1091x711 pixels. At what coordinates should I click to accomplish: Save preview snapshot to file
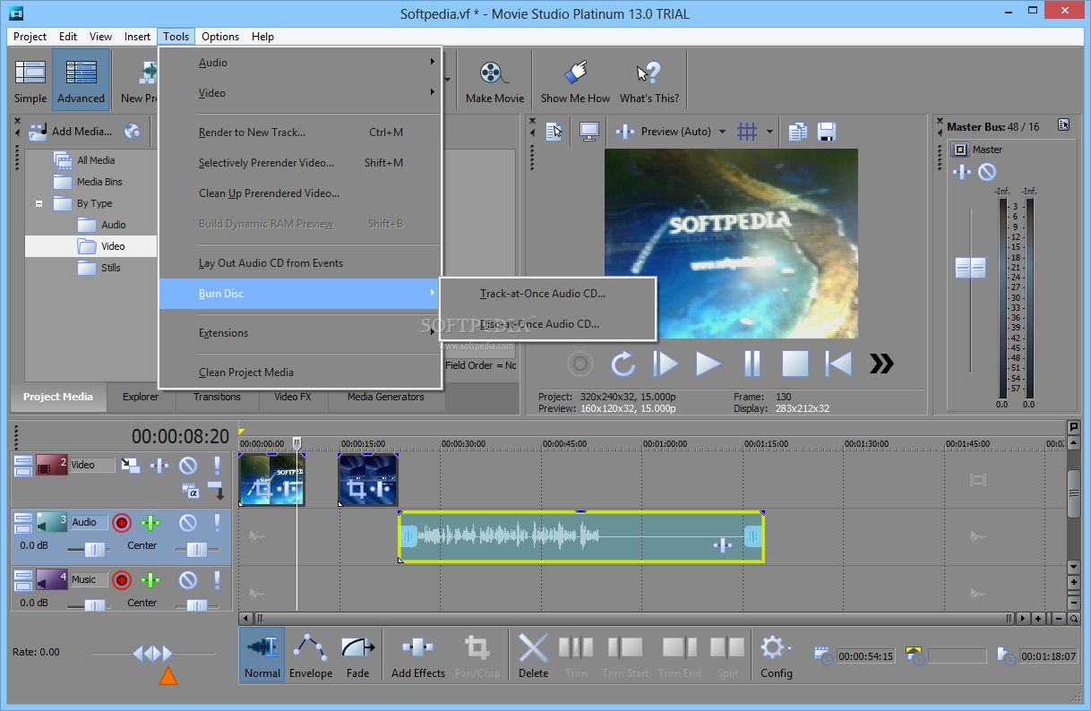tap(826, 132)
